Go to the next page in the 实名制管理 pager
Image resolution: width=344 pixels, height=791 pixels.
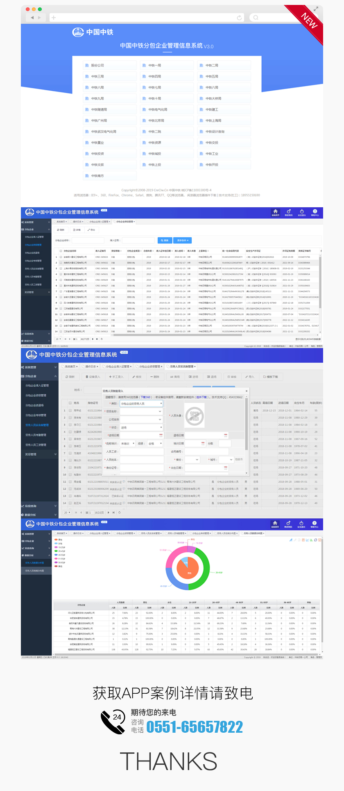click(109, 512)
